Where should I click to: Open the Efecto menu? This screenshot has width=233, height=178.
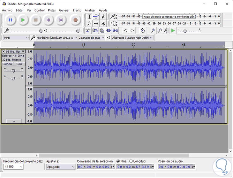point(77,10)
